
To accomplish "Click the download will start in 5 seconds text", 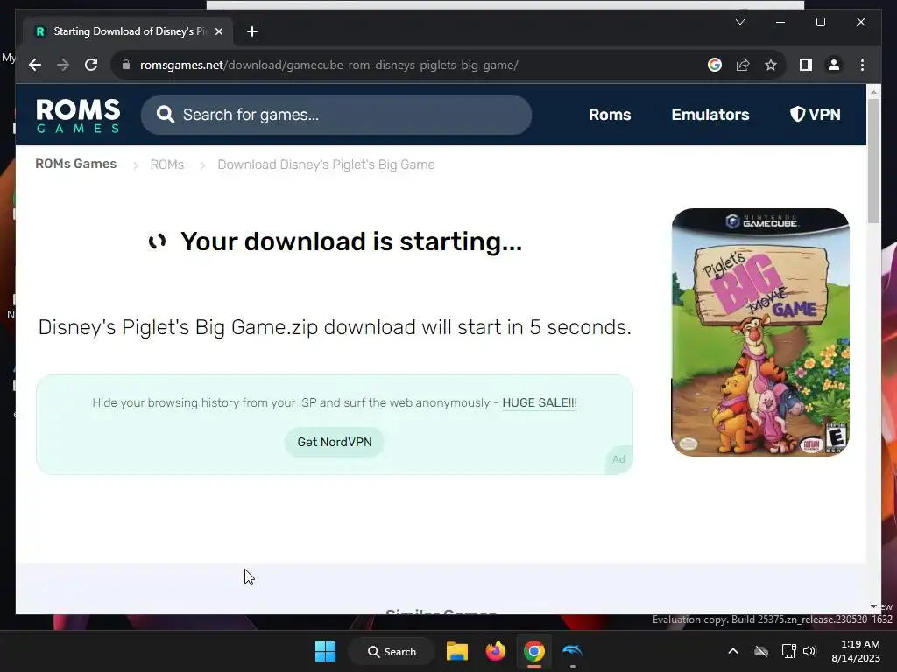I will pos(335,327).
